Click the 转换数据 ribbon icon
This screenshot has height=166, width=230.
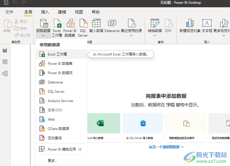click(155, 23)
